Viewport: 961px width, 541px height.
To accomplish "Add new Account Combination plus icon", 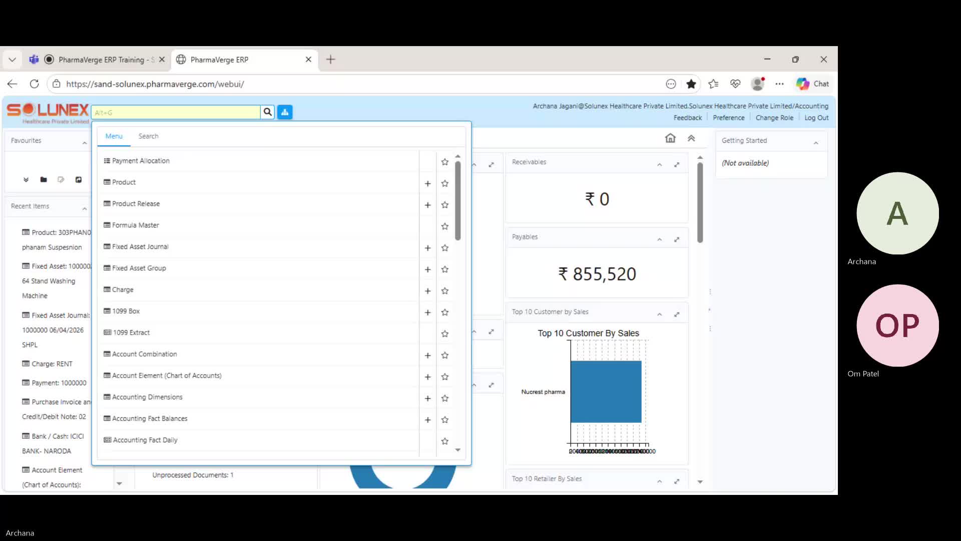I will [x=427, y=356].
